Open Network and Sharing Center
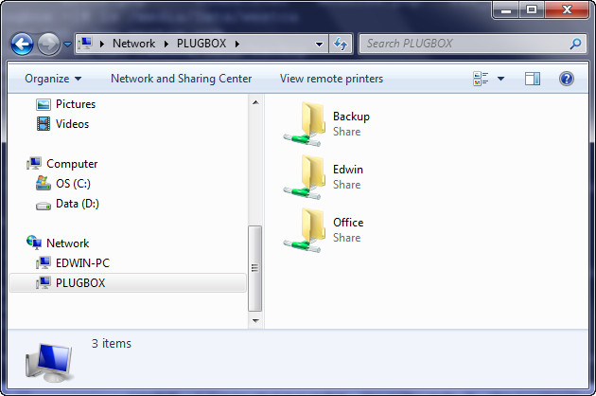 181,79
